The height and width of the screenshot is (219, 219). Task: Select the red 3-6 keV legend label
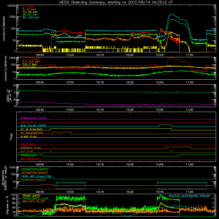point(28,7)
